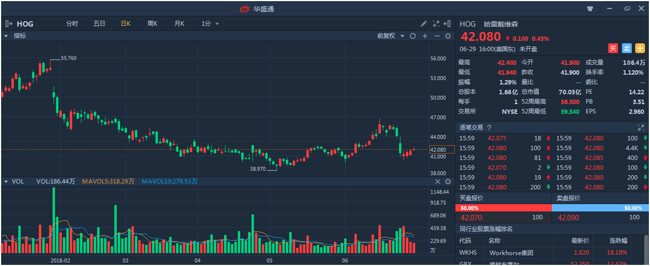This screenshot has width=650, height=266.
Task: Switch to the 周K weekly tab
Action: pos(152,24)
